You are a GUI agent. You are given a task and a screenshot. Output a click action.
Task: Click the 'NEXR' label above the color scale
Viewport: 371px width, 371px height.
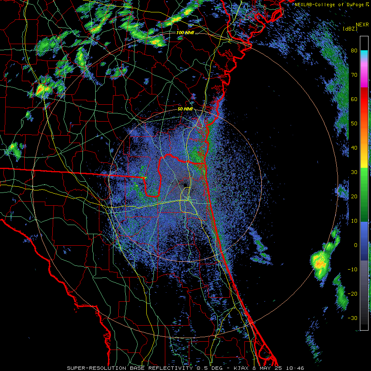click(x=362, y=25)
